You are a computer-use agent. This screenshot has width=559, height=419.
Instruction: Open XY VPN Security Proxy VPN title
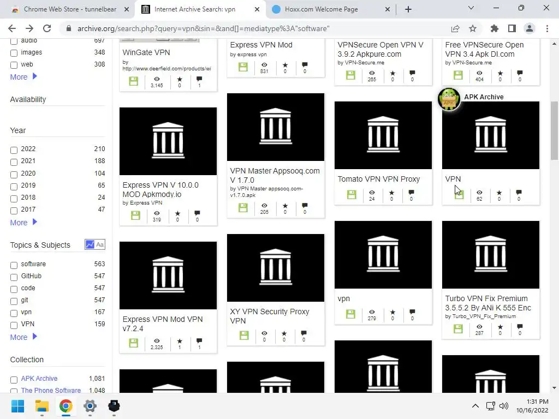269,316
